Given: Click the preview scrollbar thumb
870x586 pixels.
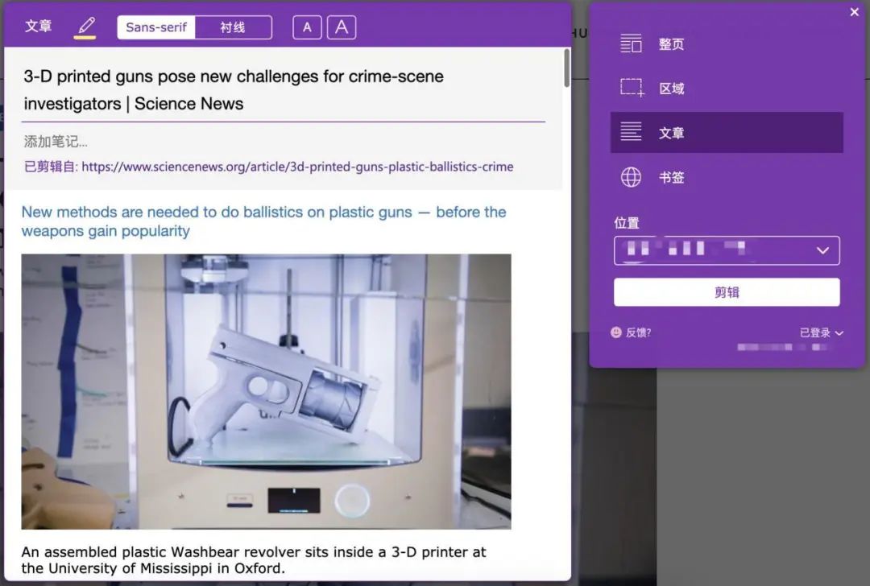Looking at the screenshot, I should (566, 68).
